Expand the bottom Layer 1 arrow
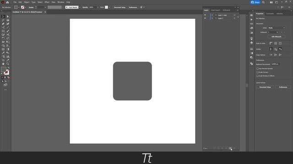This screenshot has height=164, width=293. click(x=212, y=18)
